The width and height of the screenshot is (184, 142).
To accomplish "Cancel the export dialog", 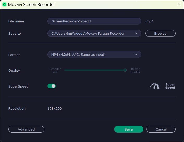I will click(161, 129).
